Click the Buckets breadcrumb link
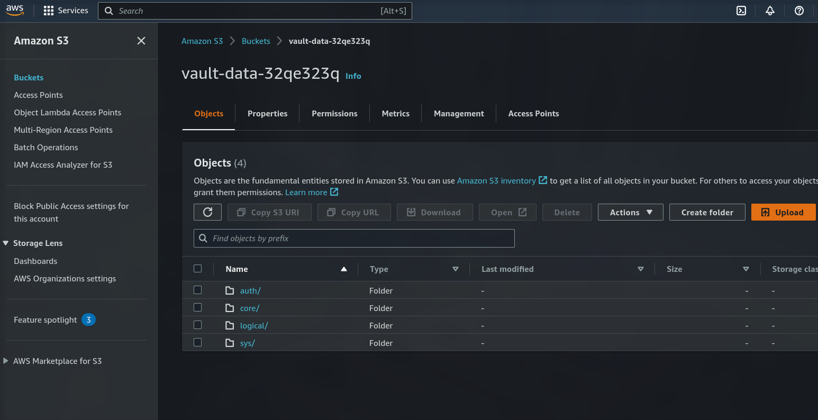Screen dimensions: 818x420 (256, 41)
